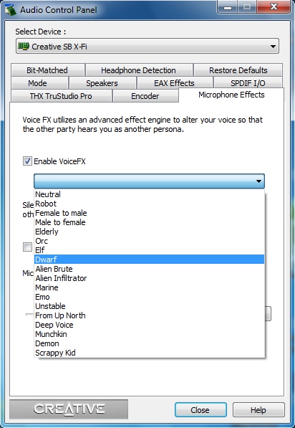Click the Close button
Viewport: 295px width, 428px height.
[x=200, y=409]
